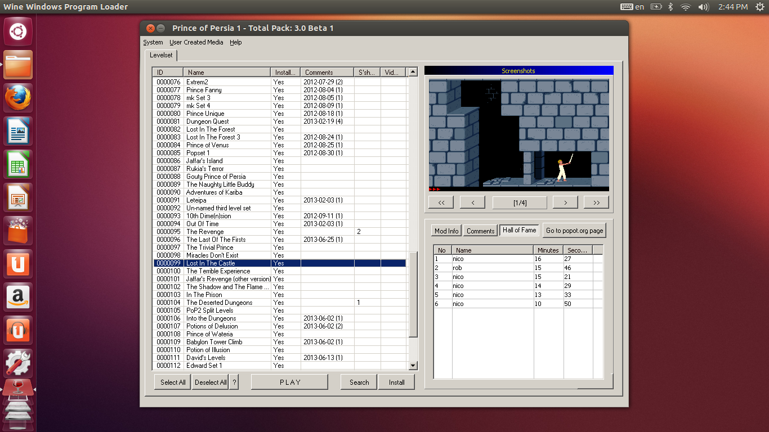Select the Dungeon Quest levelset row

[x=280, y=121]
